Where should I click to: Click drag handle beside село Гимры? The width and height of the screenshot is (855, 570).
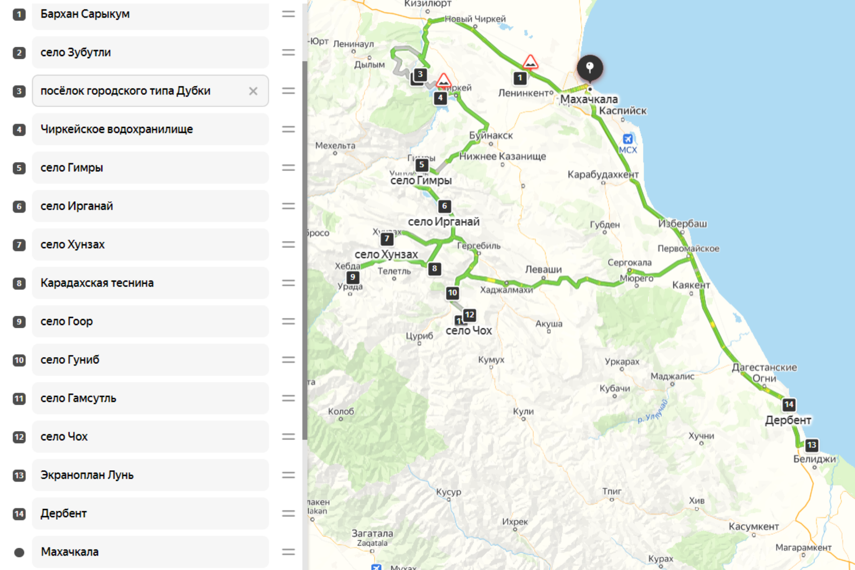pyautogui.click(x=289, y=168)
